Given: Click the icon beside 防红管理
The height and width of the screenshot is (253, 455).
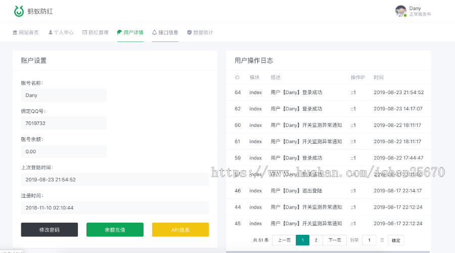Looking at the screenshot, I should point(85,32).
